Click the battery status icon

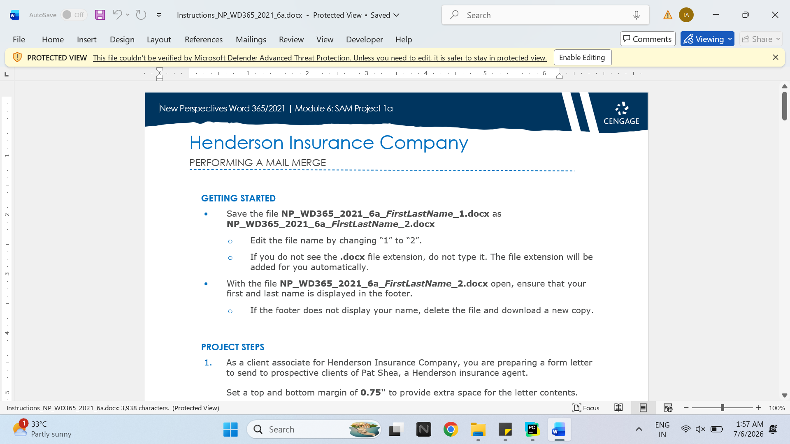[x=717, y=429]
